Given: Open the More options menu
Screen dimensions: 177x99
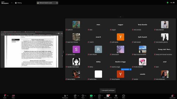Looking at the screenshot, I should [124, 96].
